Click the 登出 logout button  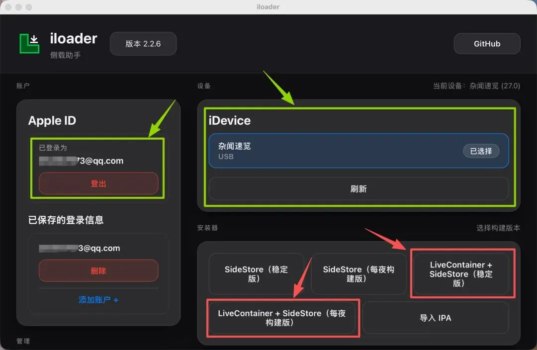98,183
